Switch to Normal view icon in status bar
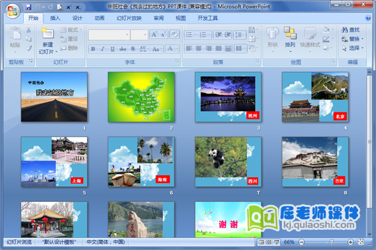This screenshot has height=250, width=376. click(x=261, y=242)
